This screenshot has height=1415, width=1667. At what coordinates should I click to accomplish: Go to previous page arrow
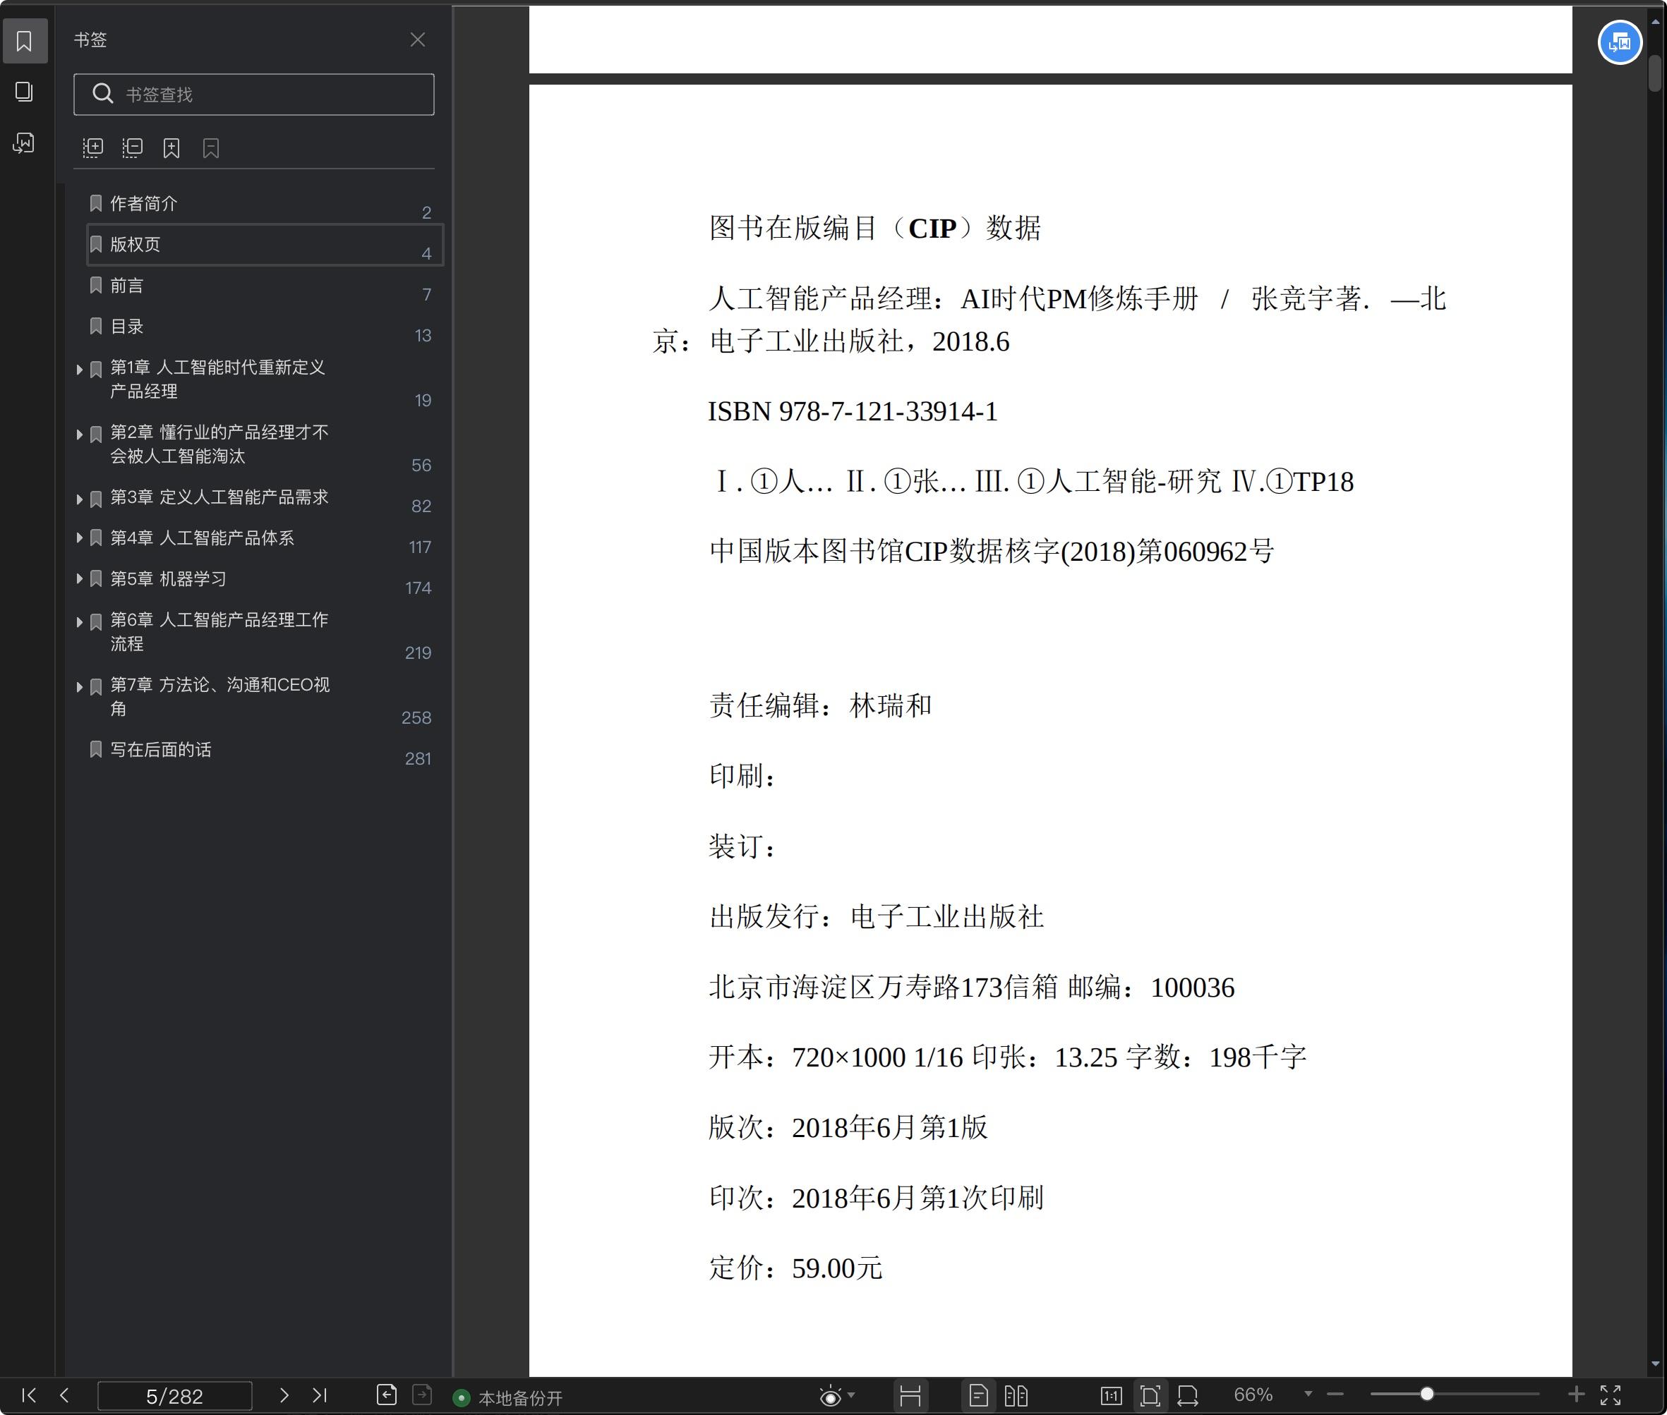(65, 1395)
